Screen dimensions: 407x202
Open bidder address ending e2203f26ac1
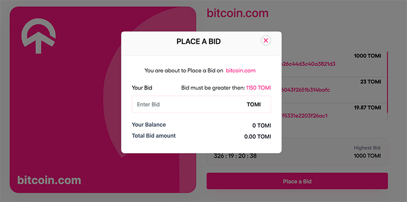[x=305, y=116]
